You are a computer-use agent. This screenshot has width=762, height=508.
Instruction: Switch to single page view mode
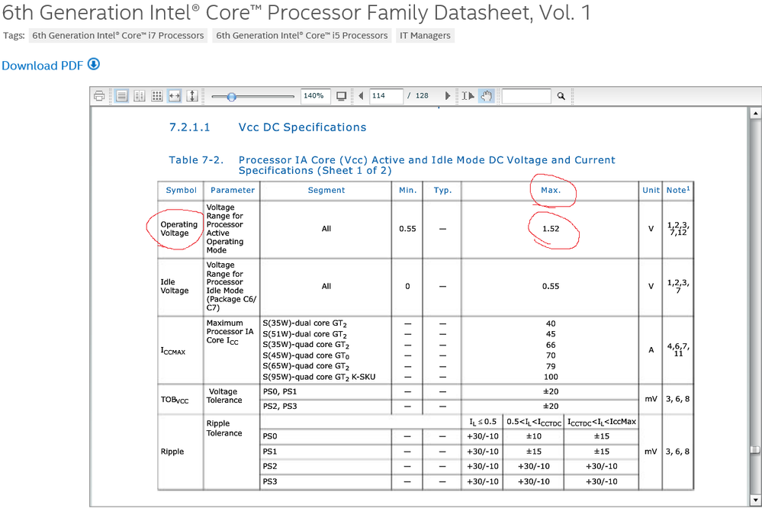click(x=121, y=96)
